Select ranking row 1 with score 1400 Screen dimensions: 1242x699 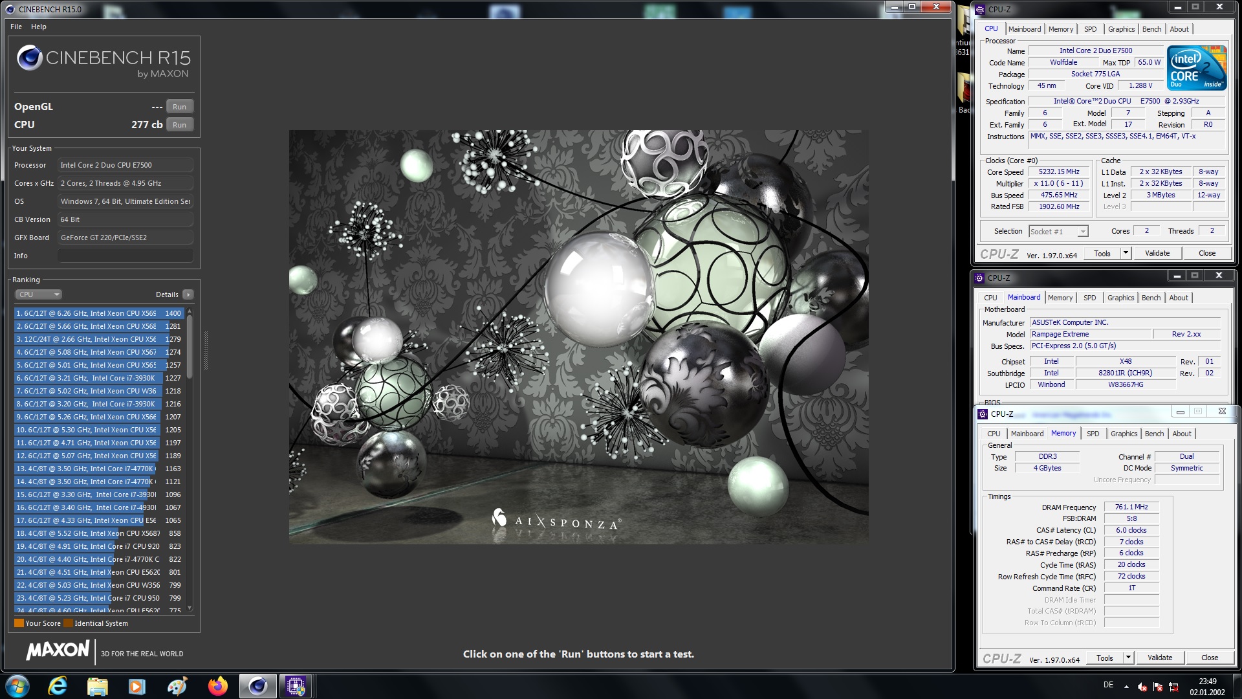(100, 313)
